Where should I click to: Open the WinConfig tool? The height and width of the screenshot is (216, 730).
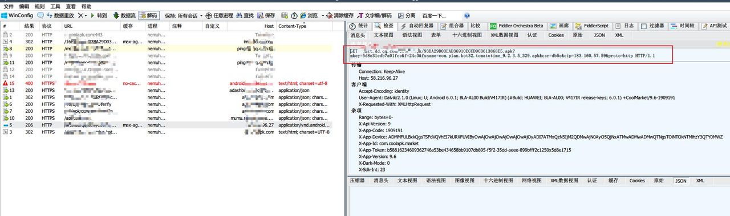tap(17, 15)
